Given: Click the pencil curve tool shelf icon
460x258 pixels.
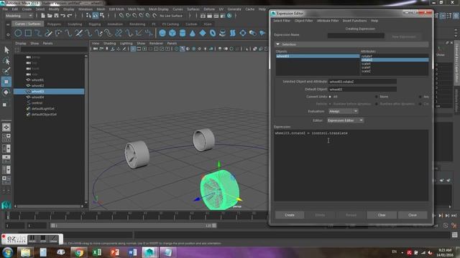Looking at the screenshot, I should (48, 33).
